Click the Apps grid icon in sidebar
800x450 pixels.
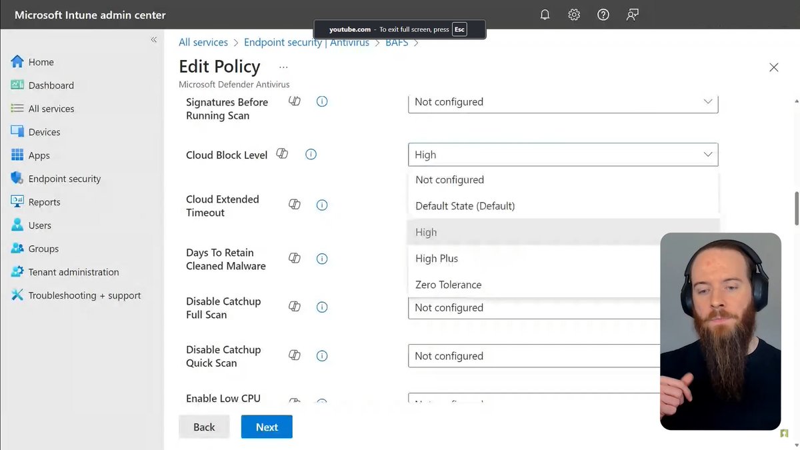17,155
